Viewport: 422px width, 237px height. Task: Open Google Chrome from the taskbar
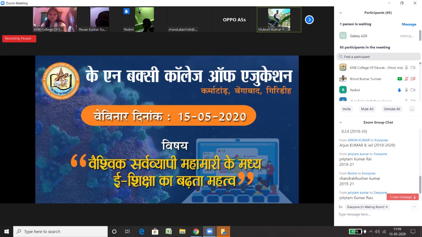[196, 231]
